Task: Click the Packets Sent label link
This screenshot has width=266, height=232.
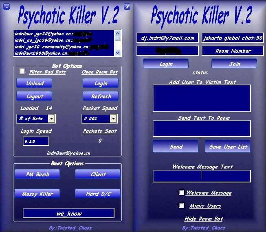Action: [100, 131]
